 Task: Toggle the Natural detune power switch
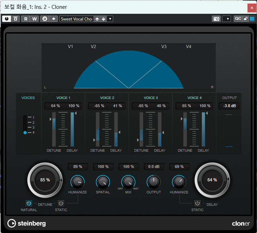29,203
